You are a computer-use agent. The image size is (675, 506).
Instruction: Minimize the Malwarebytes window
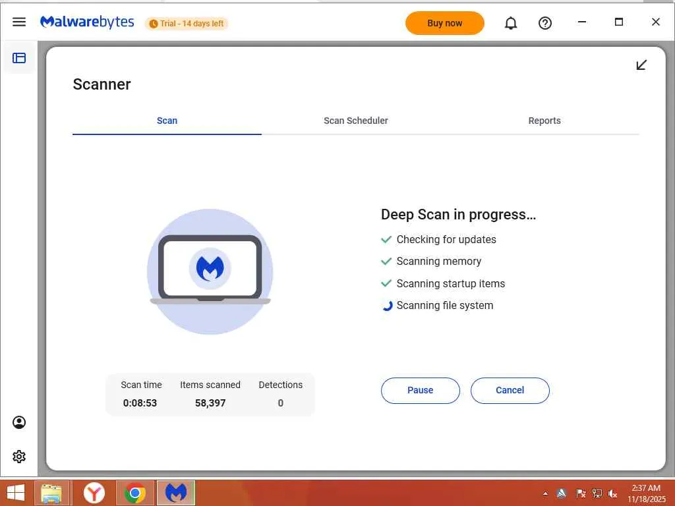pos(582,22)
